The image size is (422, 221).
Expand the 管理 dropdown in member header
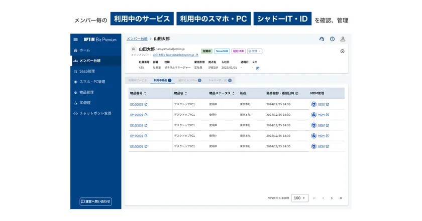click(x=254, y=51)
